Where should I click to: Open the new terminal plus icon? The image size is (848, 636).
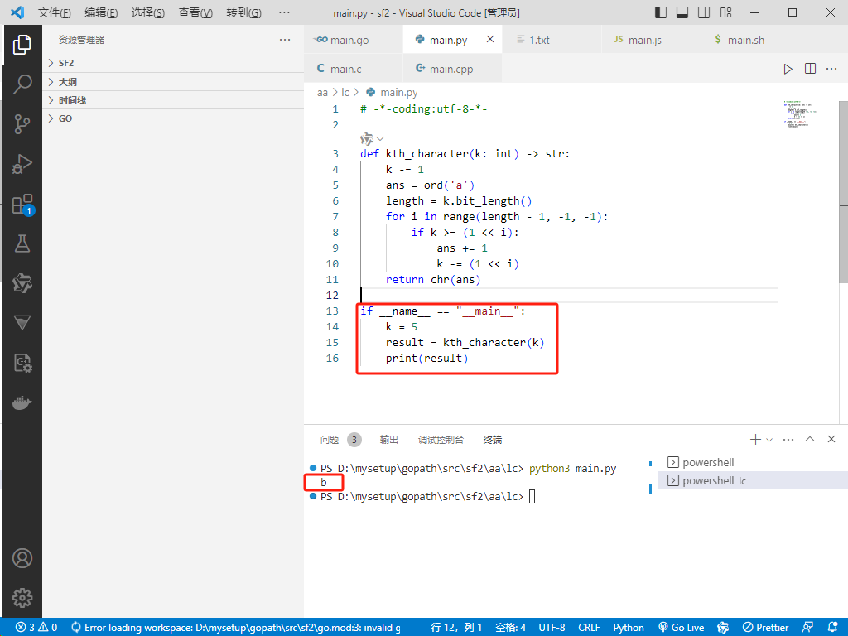755,439
